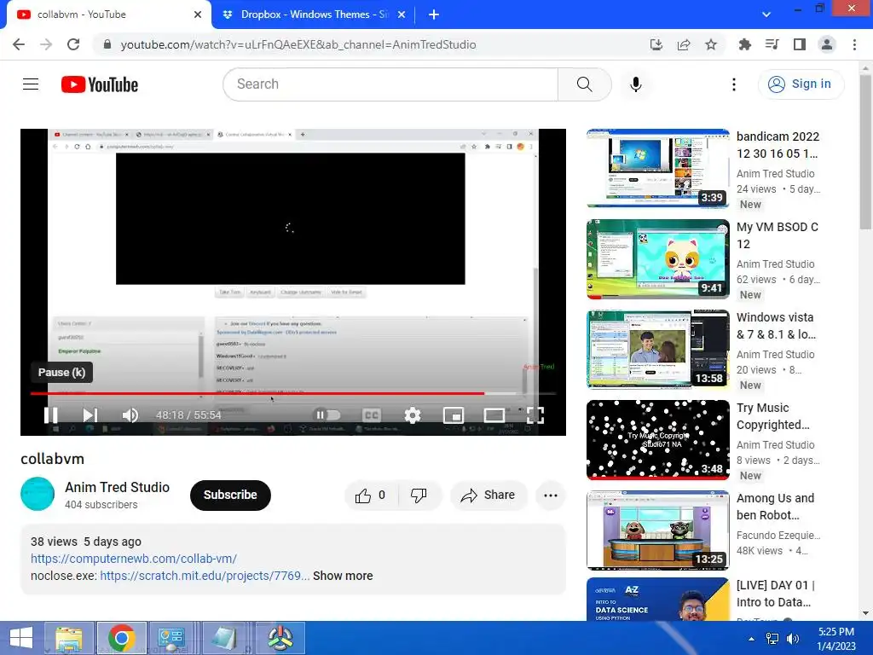Click the address bar URL
Image resolution: width=873 pixels, height=655 pixels.
point(298,44)
